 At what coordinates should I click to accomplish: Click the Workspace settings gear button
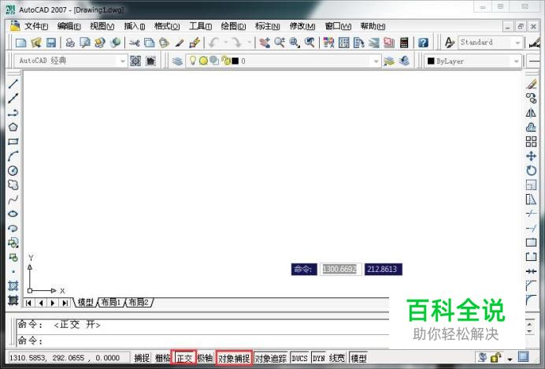click(135, 61)
